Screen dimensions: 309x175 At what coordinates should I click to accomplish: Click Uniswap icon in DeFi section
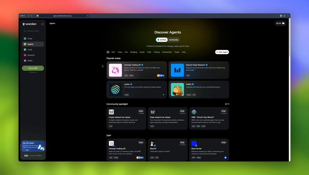point(111,143)
